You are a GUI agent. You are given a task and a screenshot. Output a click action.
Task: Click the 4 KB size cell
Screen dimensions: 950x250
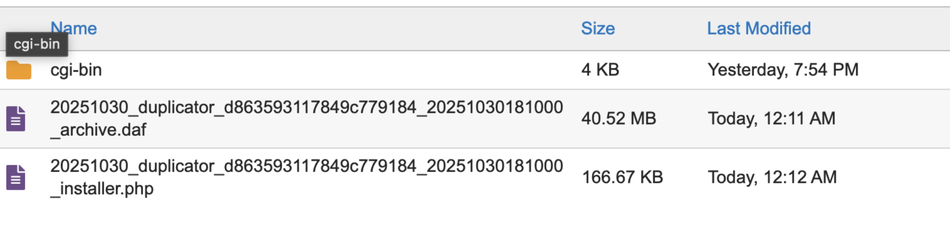(600, 70)
